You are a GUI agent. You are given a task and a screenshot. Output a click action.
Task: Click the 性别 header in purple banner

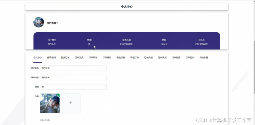click(x=89, y=40)
